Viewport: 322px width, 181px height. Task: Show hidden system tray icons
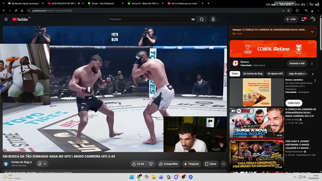[x=295, y=177]
